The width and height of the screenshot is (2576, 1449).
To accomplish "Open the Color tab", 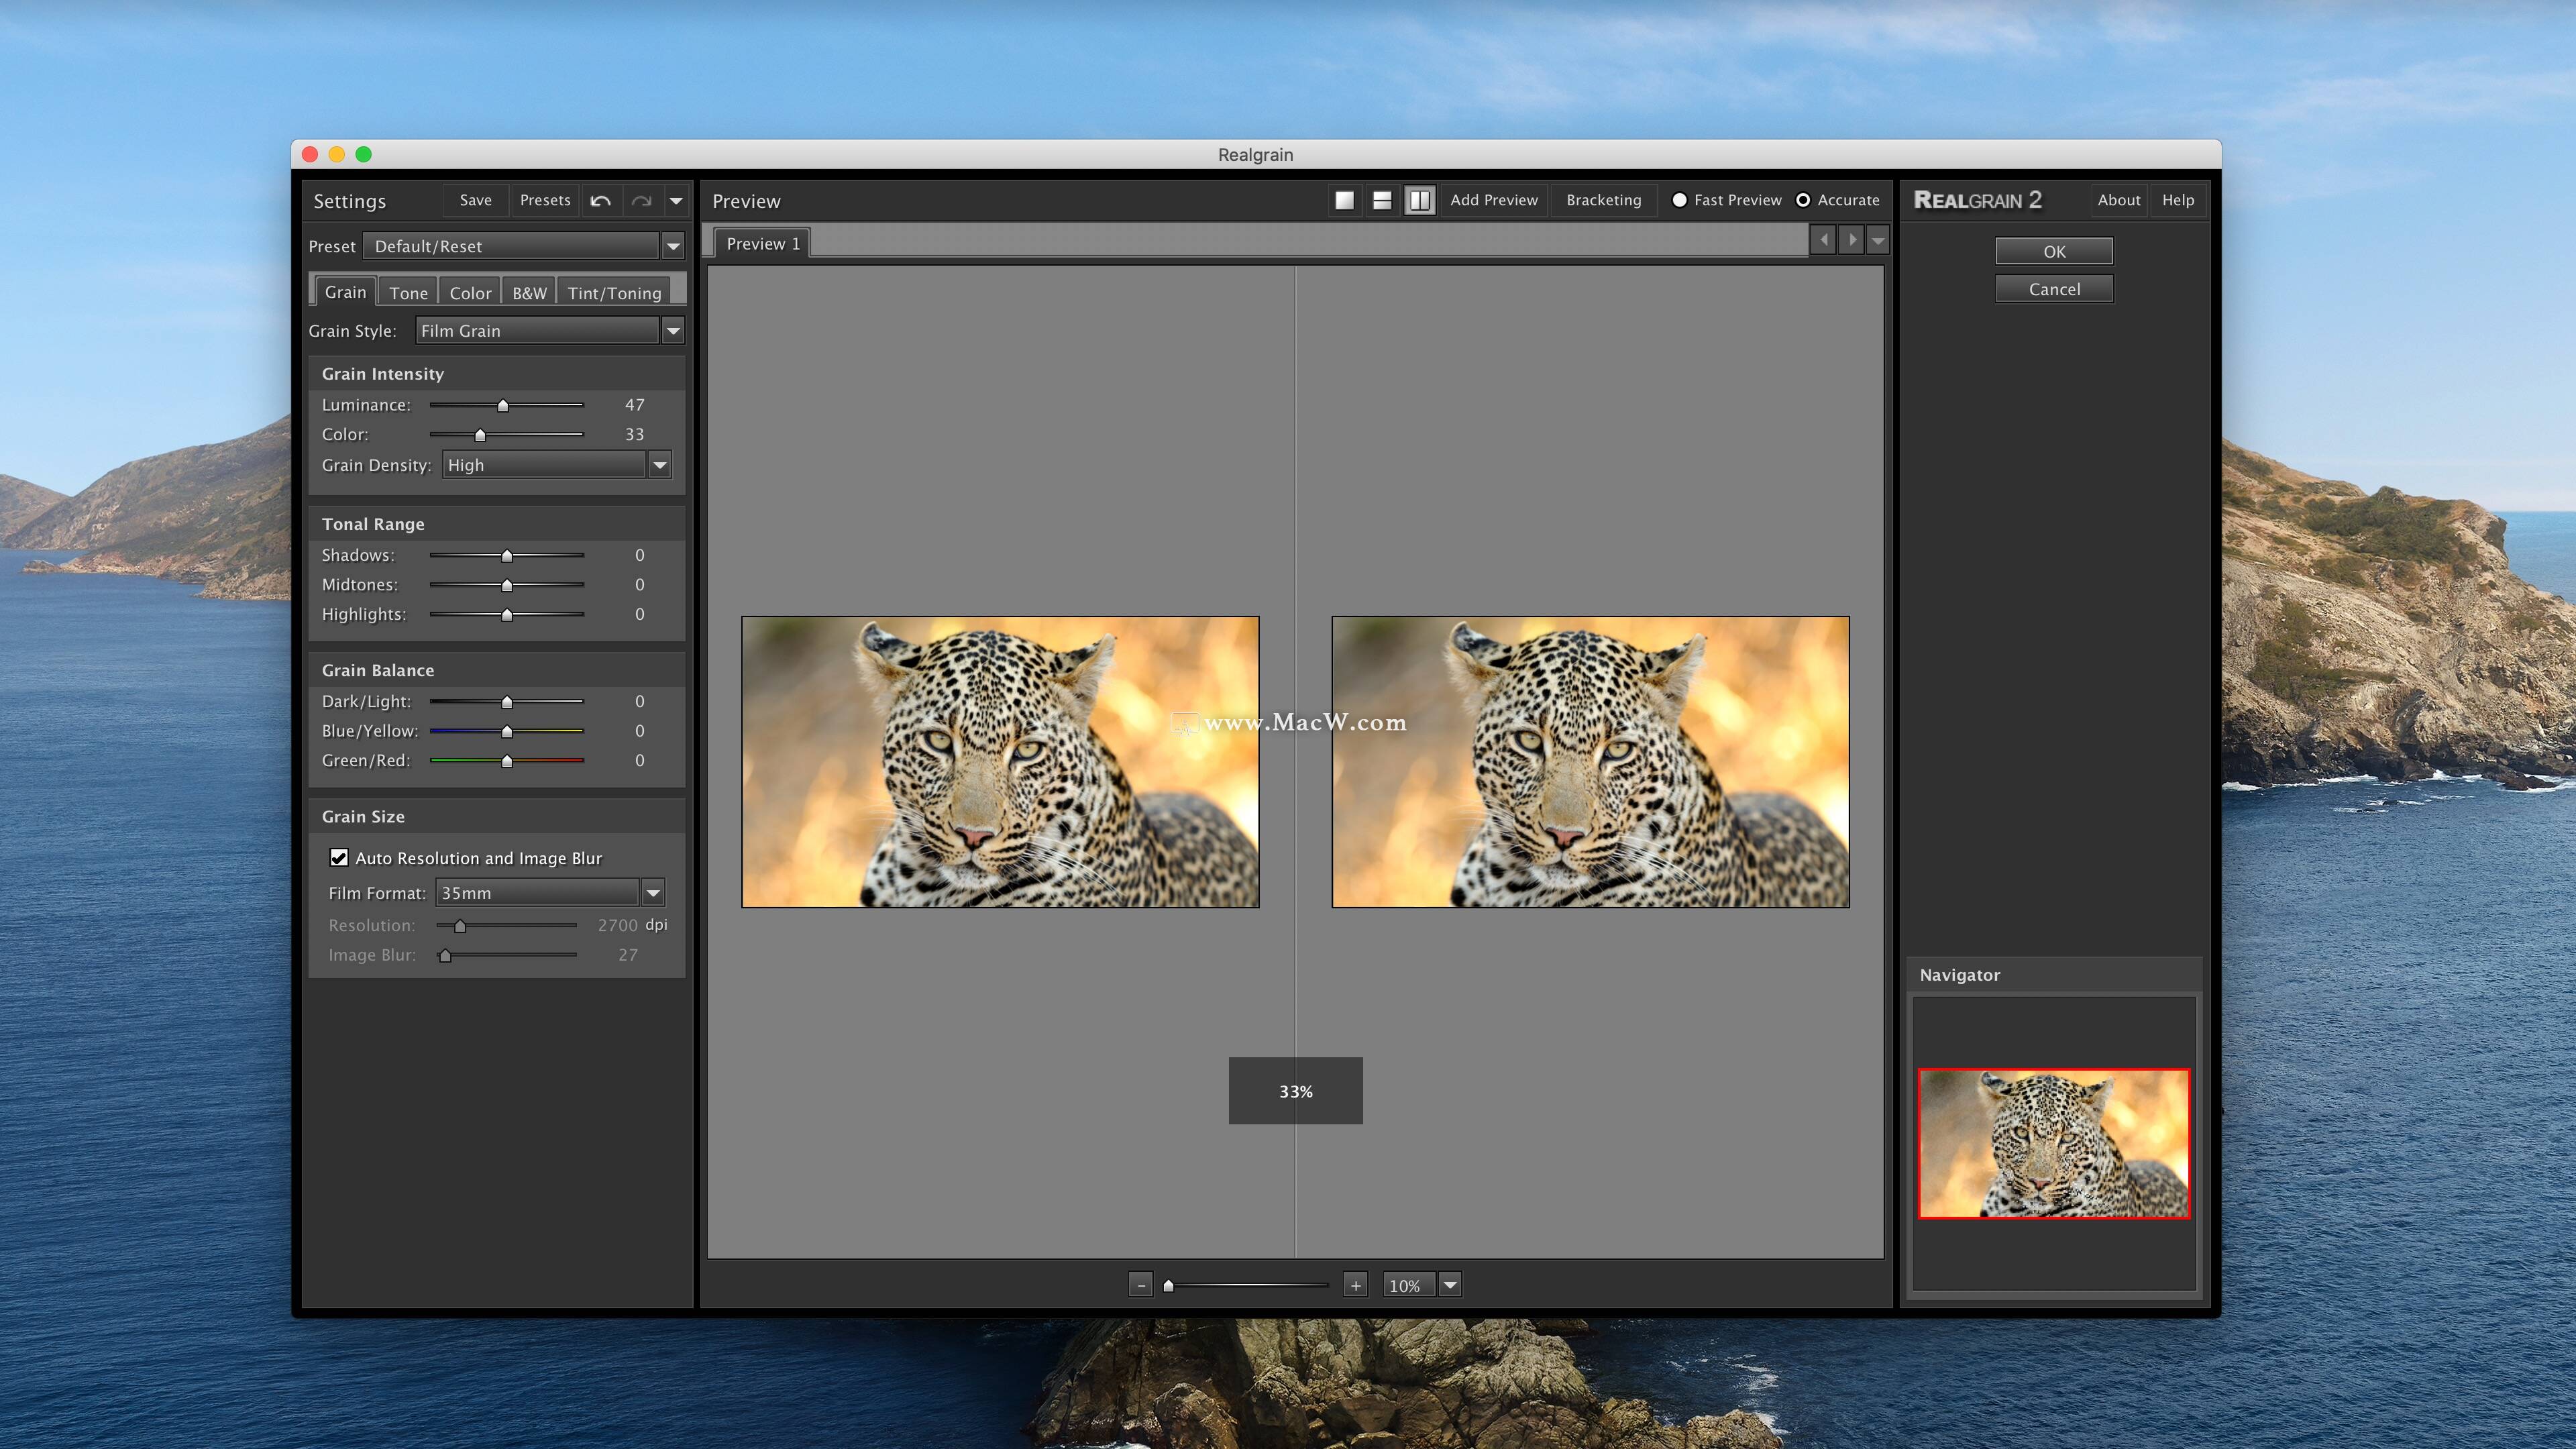I will click(x=470, y=293).
